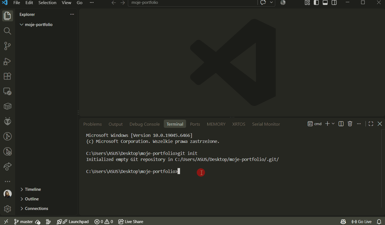Open the View menu
385x225 pixels.
point(66,3)
